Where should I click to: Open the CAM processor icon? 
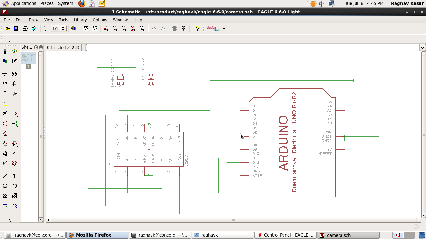pos(34,29)
